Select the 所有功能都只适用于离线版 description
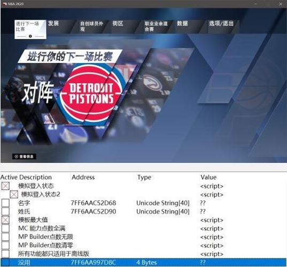The width and height of the screenshot is (287, 267). pyautogui.click(x=53, y=254)
